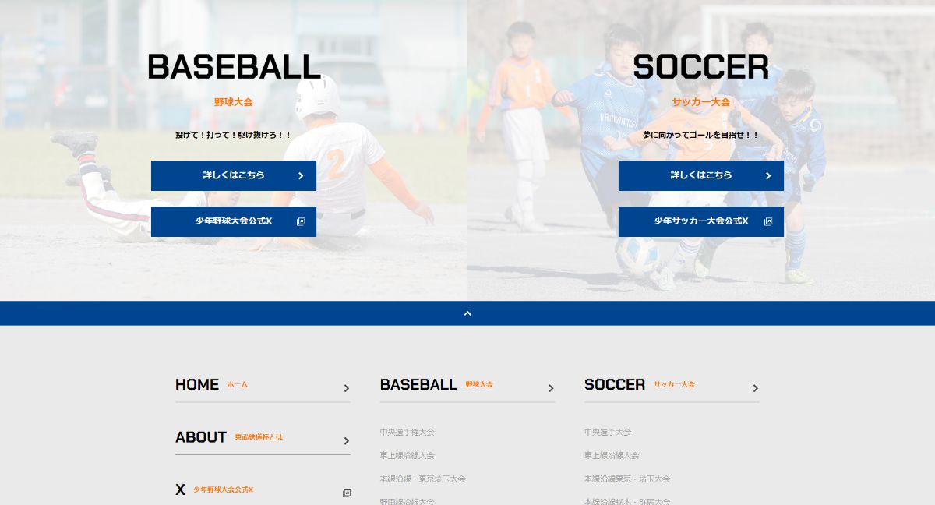Select BASEBALL 野球大会 footer heading
Image resolution: width=935 pixels, height=505 pixels.
tap(436, 384)
